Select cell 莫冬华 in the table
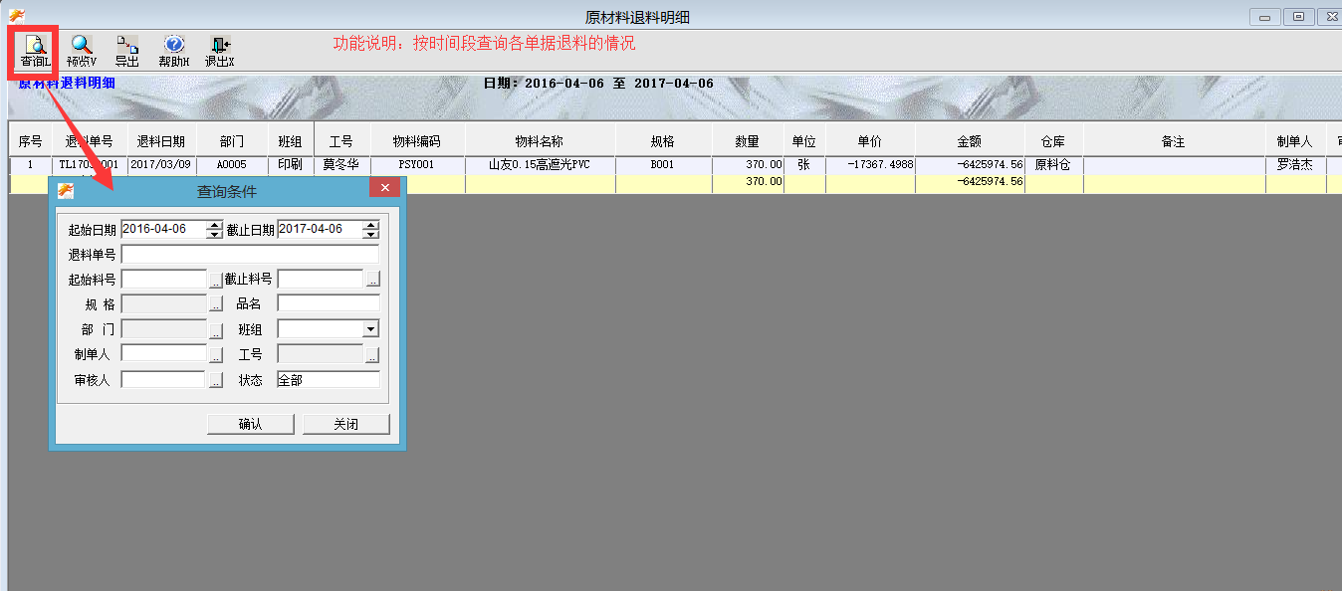Image resolution: width=1342 pixels, height=591 pixels. (x=341, y=165)
